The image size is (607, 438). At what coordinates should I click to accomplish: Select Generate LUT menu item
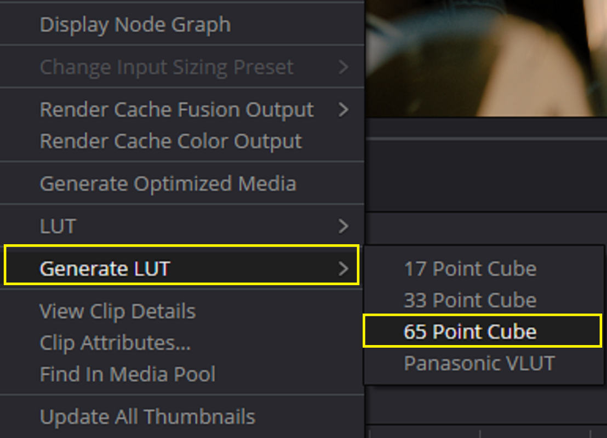click(181, 268)
